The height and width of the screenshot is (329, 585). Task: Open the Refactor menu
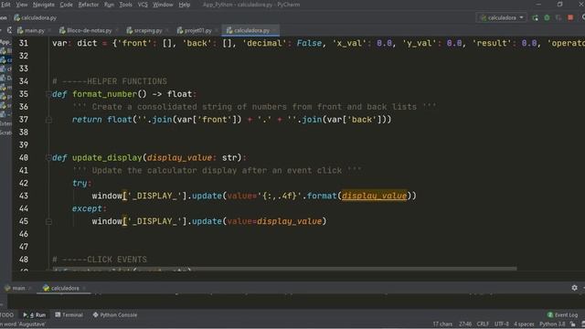click(x=88, y=5)
